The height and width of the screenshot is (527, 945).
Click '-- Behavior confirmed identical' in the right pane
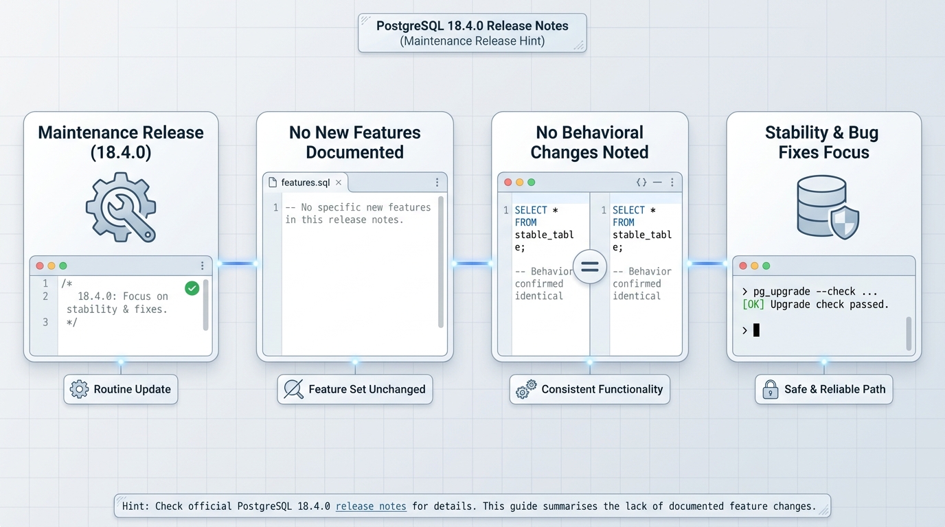[641, 284]
